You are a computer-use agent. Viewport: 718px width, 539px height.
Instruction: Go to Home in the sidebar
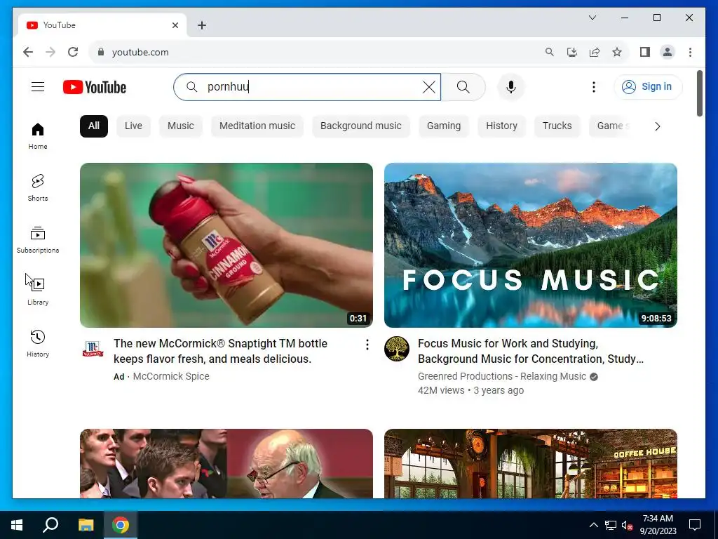click(x=38, y=136)
